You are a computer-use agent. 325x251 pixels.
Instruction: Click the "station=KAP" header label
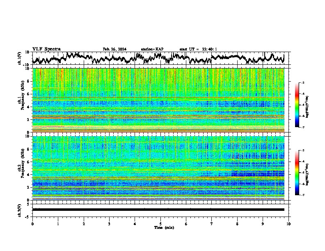pos(152,49)
